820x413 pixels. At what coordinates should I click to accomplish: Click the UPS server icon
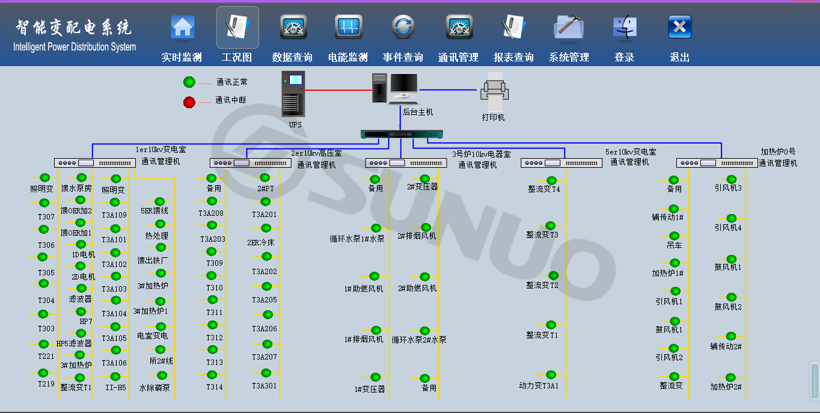[x=293, y=94]
